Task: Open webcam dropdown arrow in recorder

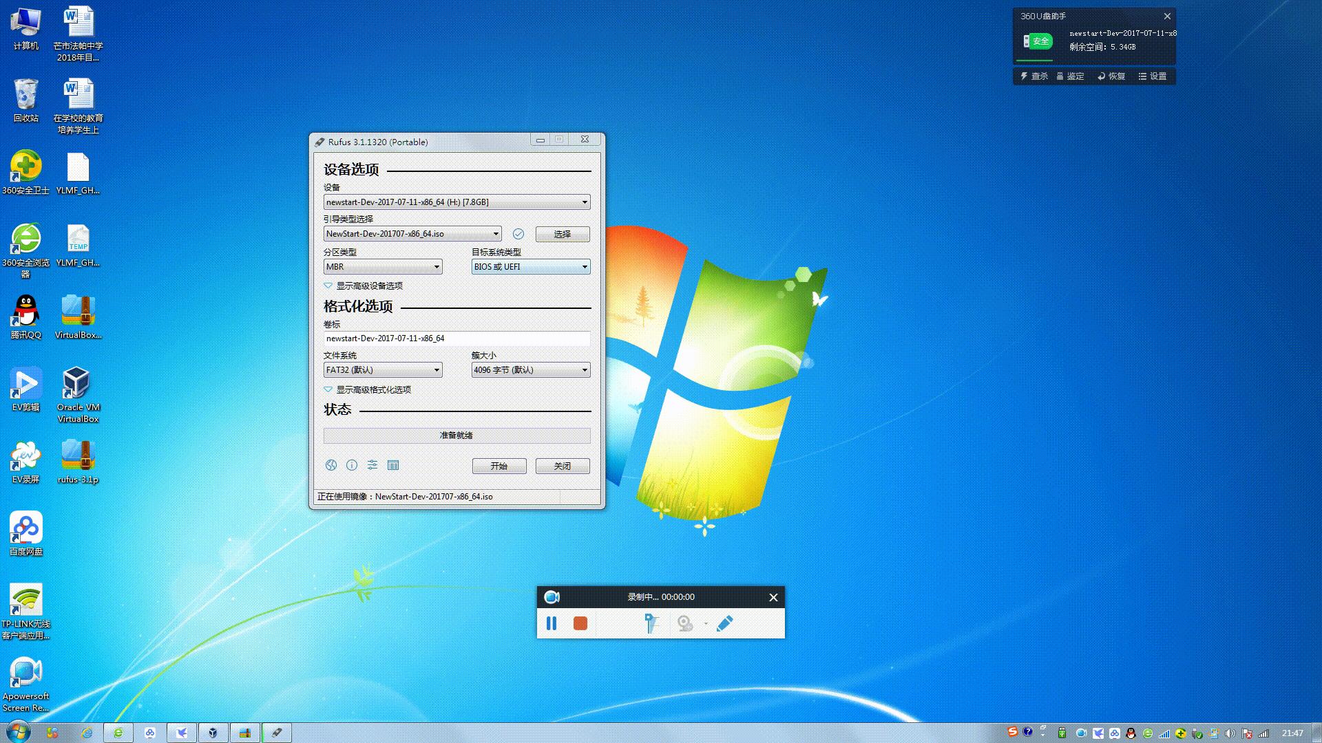Action: pyautogui.click(x=706, y=624)
